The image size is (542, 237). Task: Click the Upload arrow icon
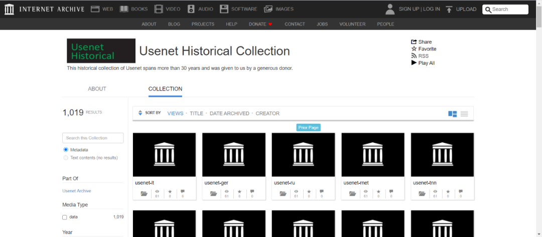point(449,9)
